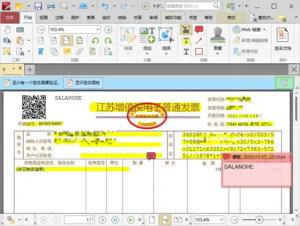The image size is (300, 226).
Task: Activate the snapshot camera tool
Action: coord(20,29)
